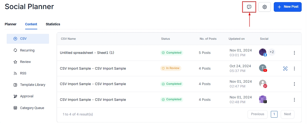Click the New Post button
Image resolution: width=307 pixels, height=124 pixels.
click(x=288, y=7)
